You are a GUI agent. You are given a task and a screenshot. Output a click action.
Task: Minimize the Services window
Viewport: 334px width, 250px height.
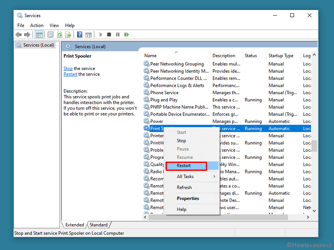pyautogui.click(x=275, y=15)
